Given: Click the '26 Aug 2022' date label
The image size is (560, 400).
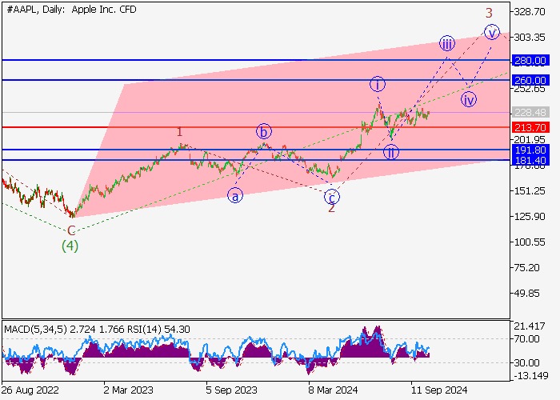Looking at the screenshot, I should point(30,390).
